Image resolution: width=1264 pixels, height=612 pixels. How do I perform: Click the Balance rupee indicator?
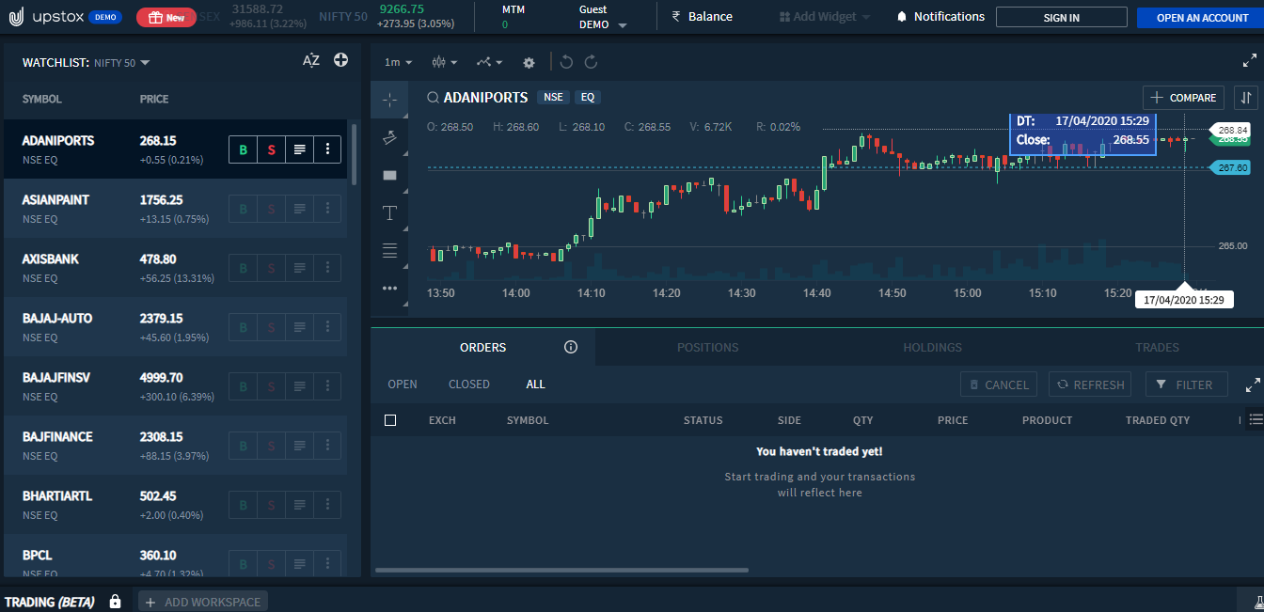702,17
